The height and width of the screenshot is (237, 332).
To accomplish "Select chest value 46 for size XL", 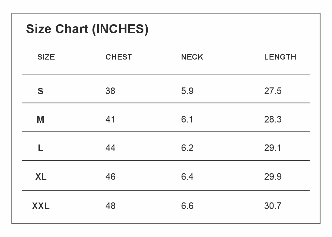I will click(110, 177).
